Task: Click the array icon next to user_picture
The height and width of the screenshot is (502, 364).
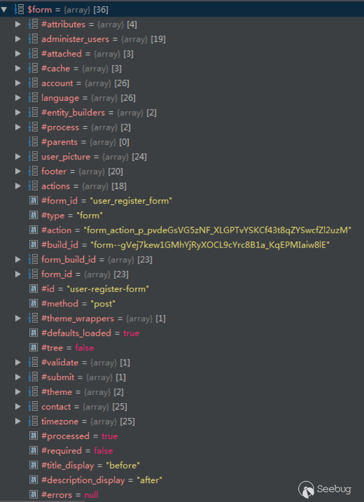Action: pyautogui.click(x=33, y=157)
